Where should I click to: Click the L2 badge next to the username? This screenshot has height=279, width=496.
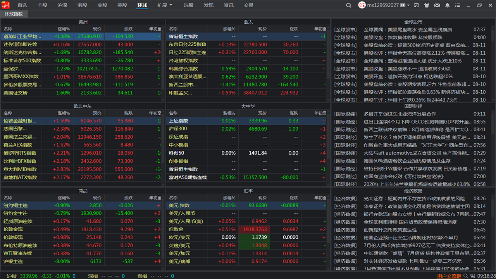pos(403,5)
